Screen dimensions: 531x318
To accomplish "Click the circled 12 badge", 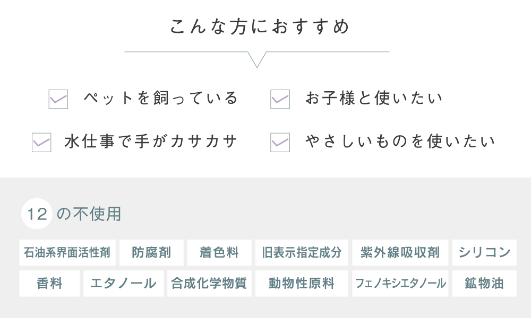I will [37, 214].
